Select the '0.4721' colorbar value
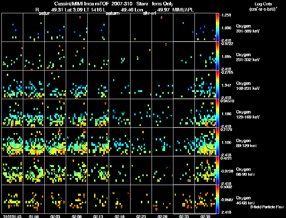This screenshot has height=218, width=286. (x=226, y=158)
